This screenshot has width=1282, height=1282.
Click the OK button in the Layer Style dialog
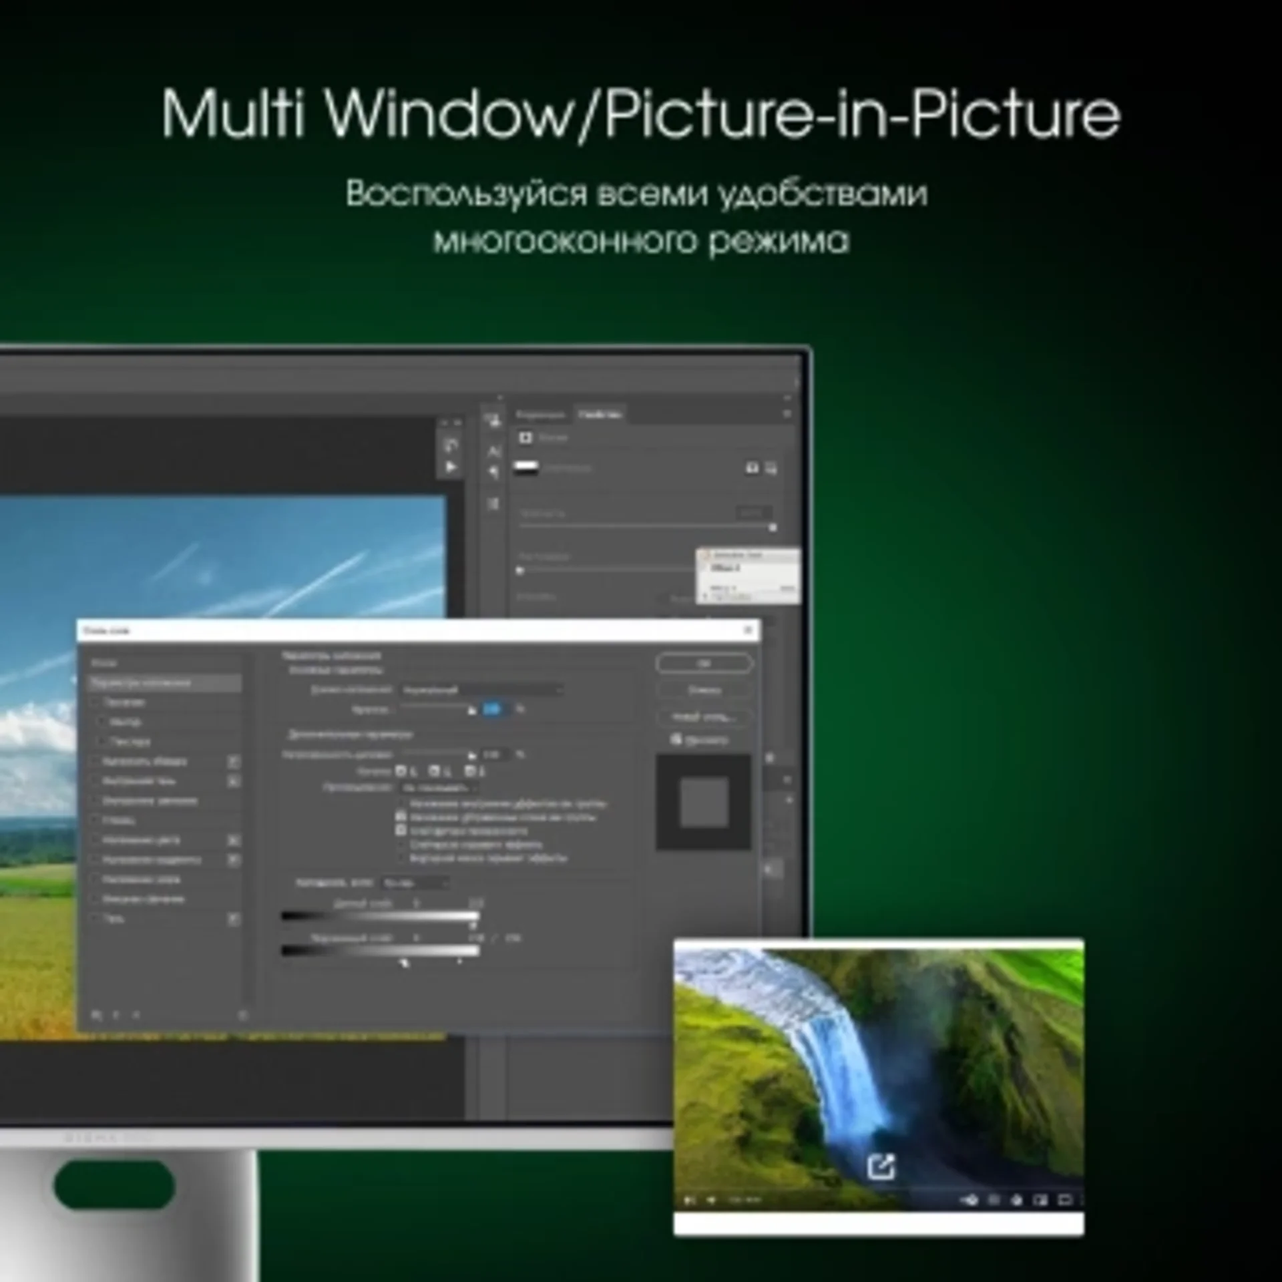[704, 663]
